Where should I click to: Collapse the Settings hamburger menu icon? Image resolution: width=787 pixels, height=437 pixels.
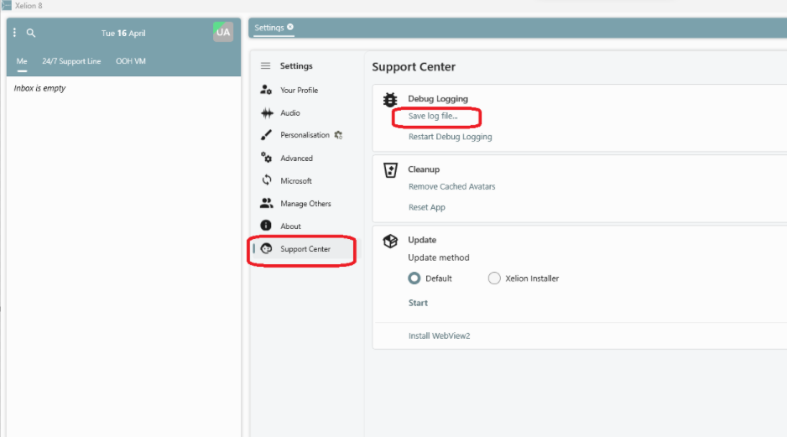click(x=265, y=65)
